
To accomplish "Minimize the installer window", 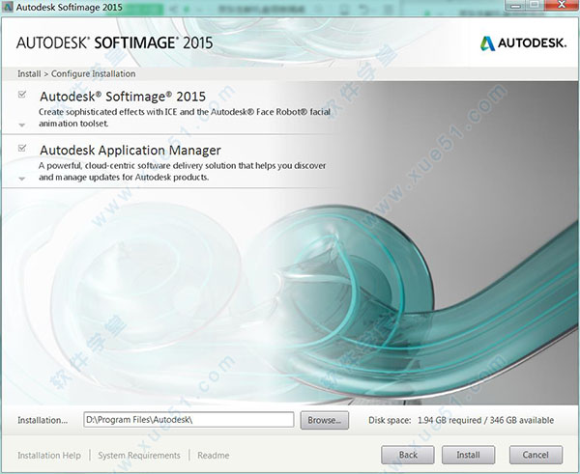I will [x=515, y=5].
